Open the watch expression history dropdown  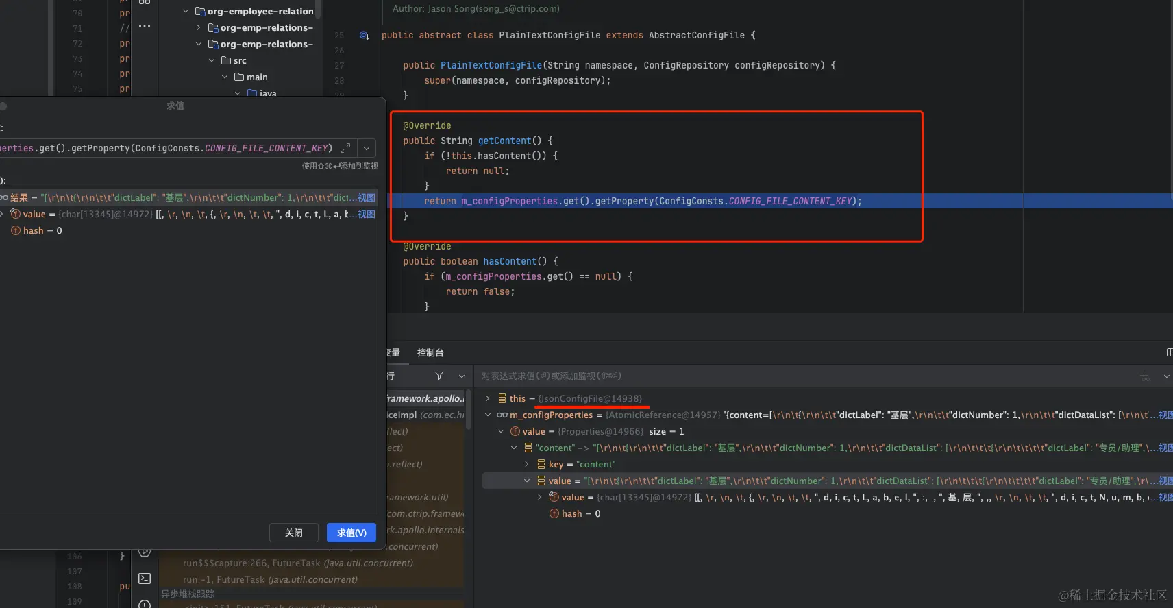[1166, 376]
